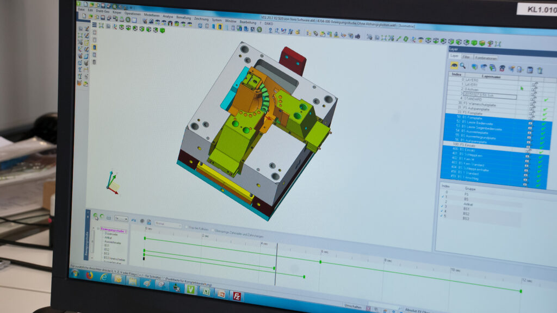Select the solid green shaded cube view

pos(162,30)
